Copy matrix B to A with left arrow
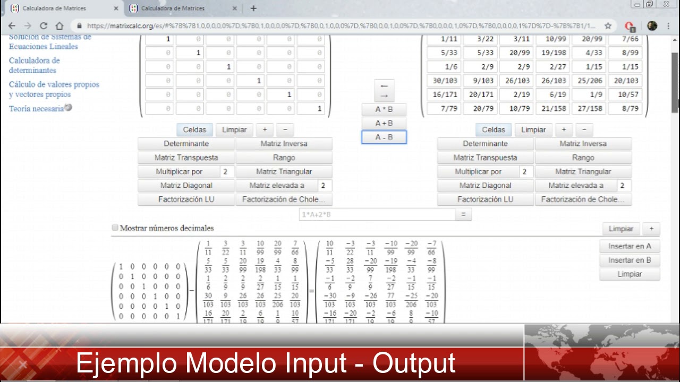The height and width of the screenshot is (382, 680). coord(384,86)
